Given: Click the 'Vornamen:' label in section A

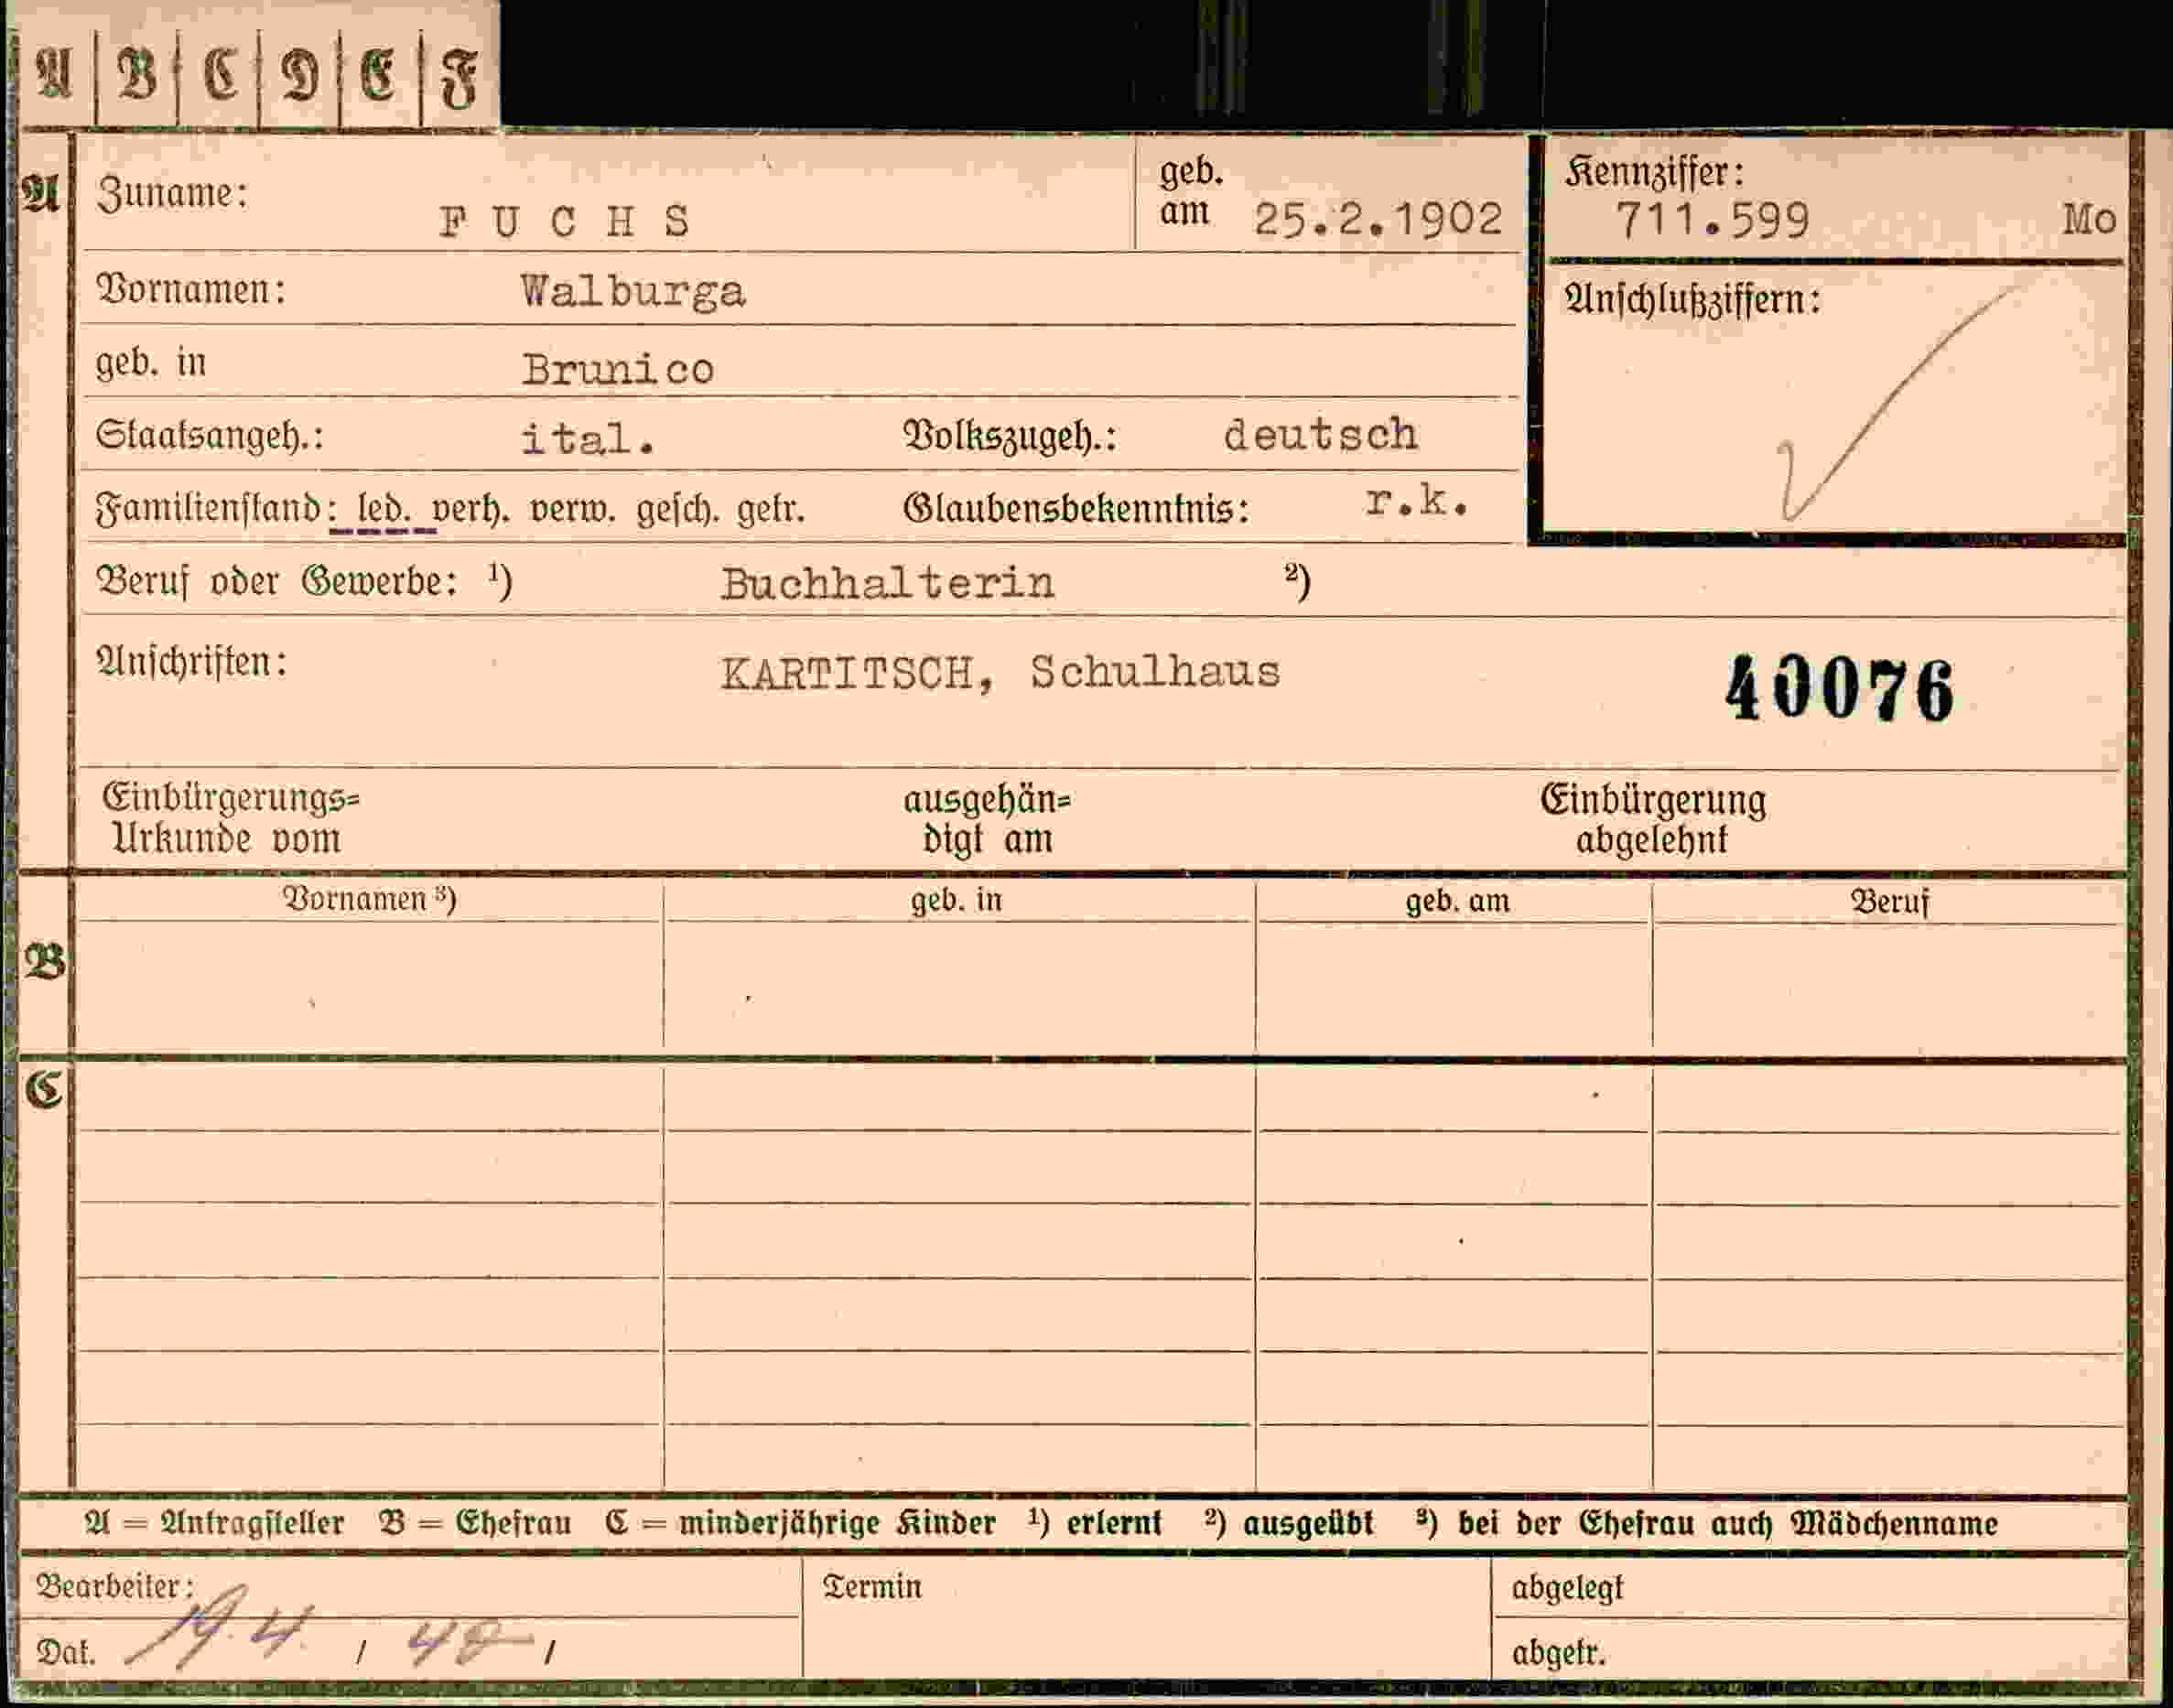Looking at the screenshot, I should [191, 290].
